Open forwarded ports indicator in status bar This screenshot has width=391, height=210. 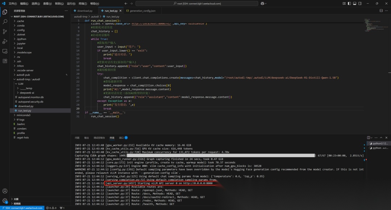[x=62, y=208]
